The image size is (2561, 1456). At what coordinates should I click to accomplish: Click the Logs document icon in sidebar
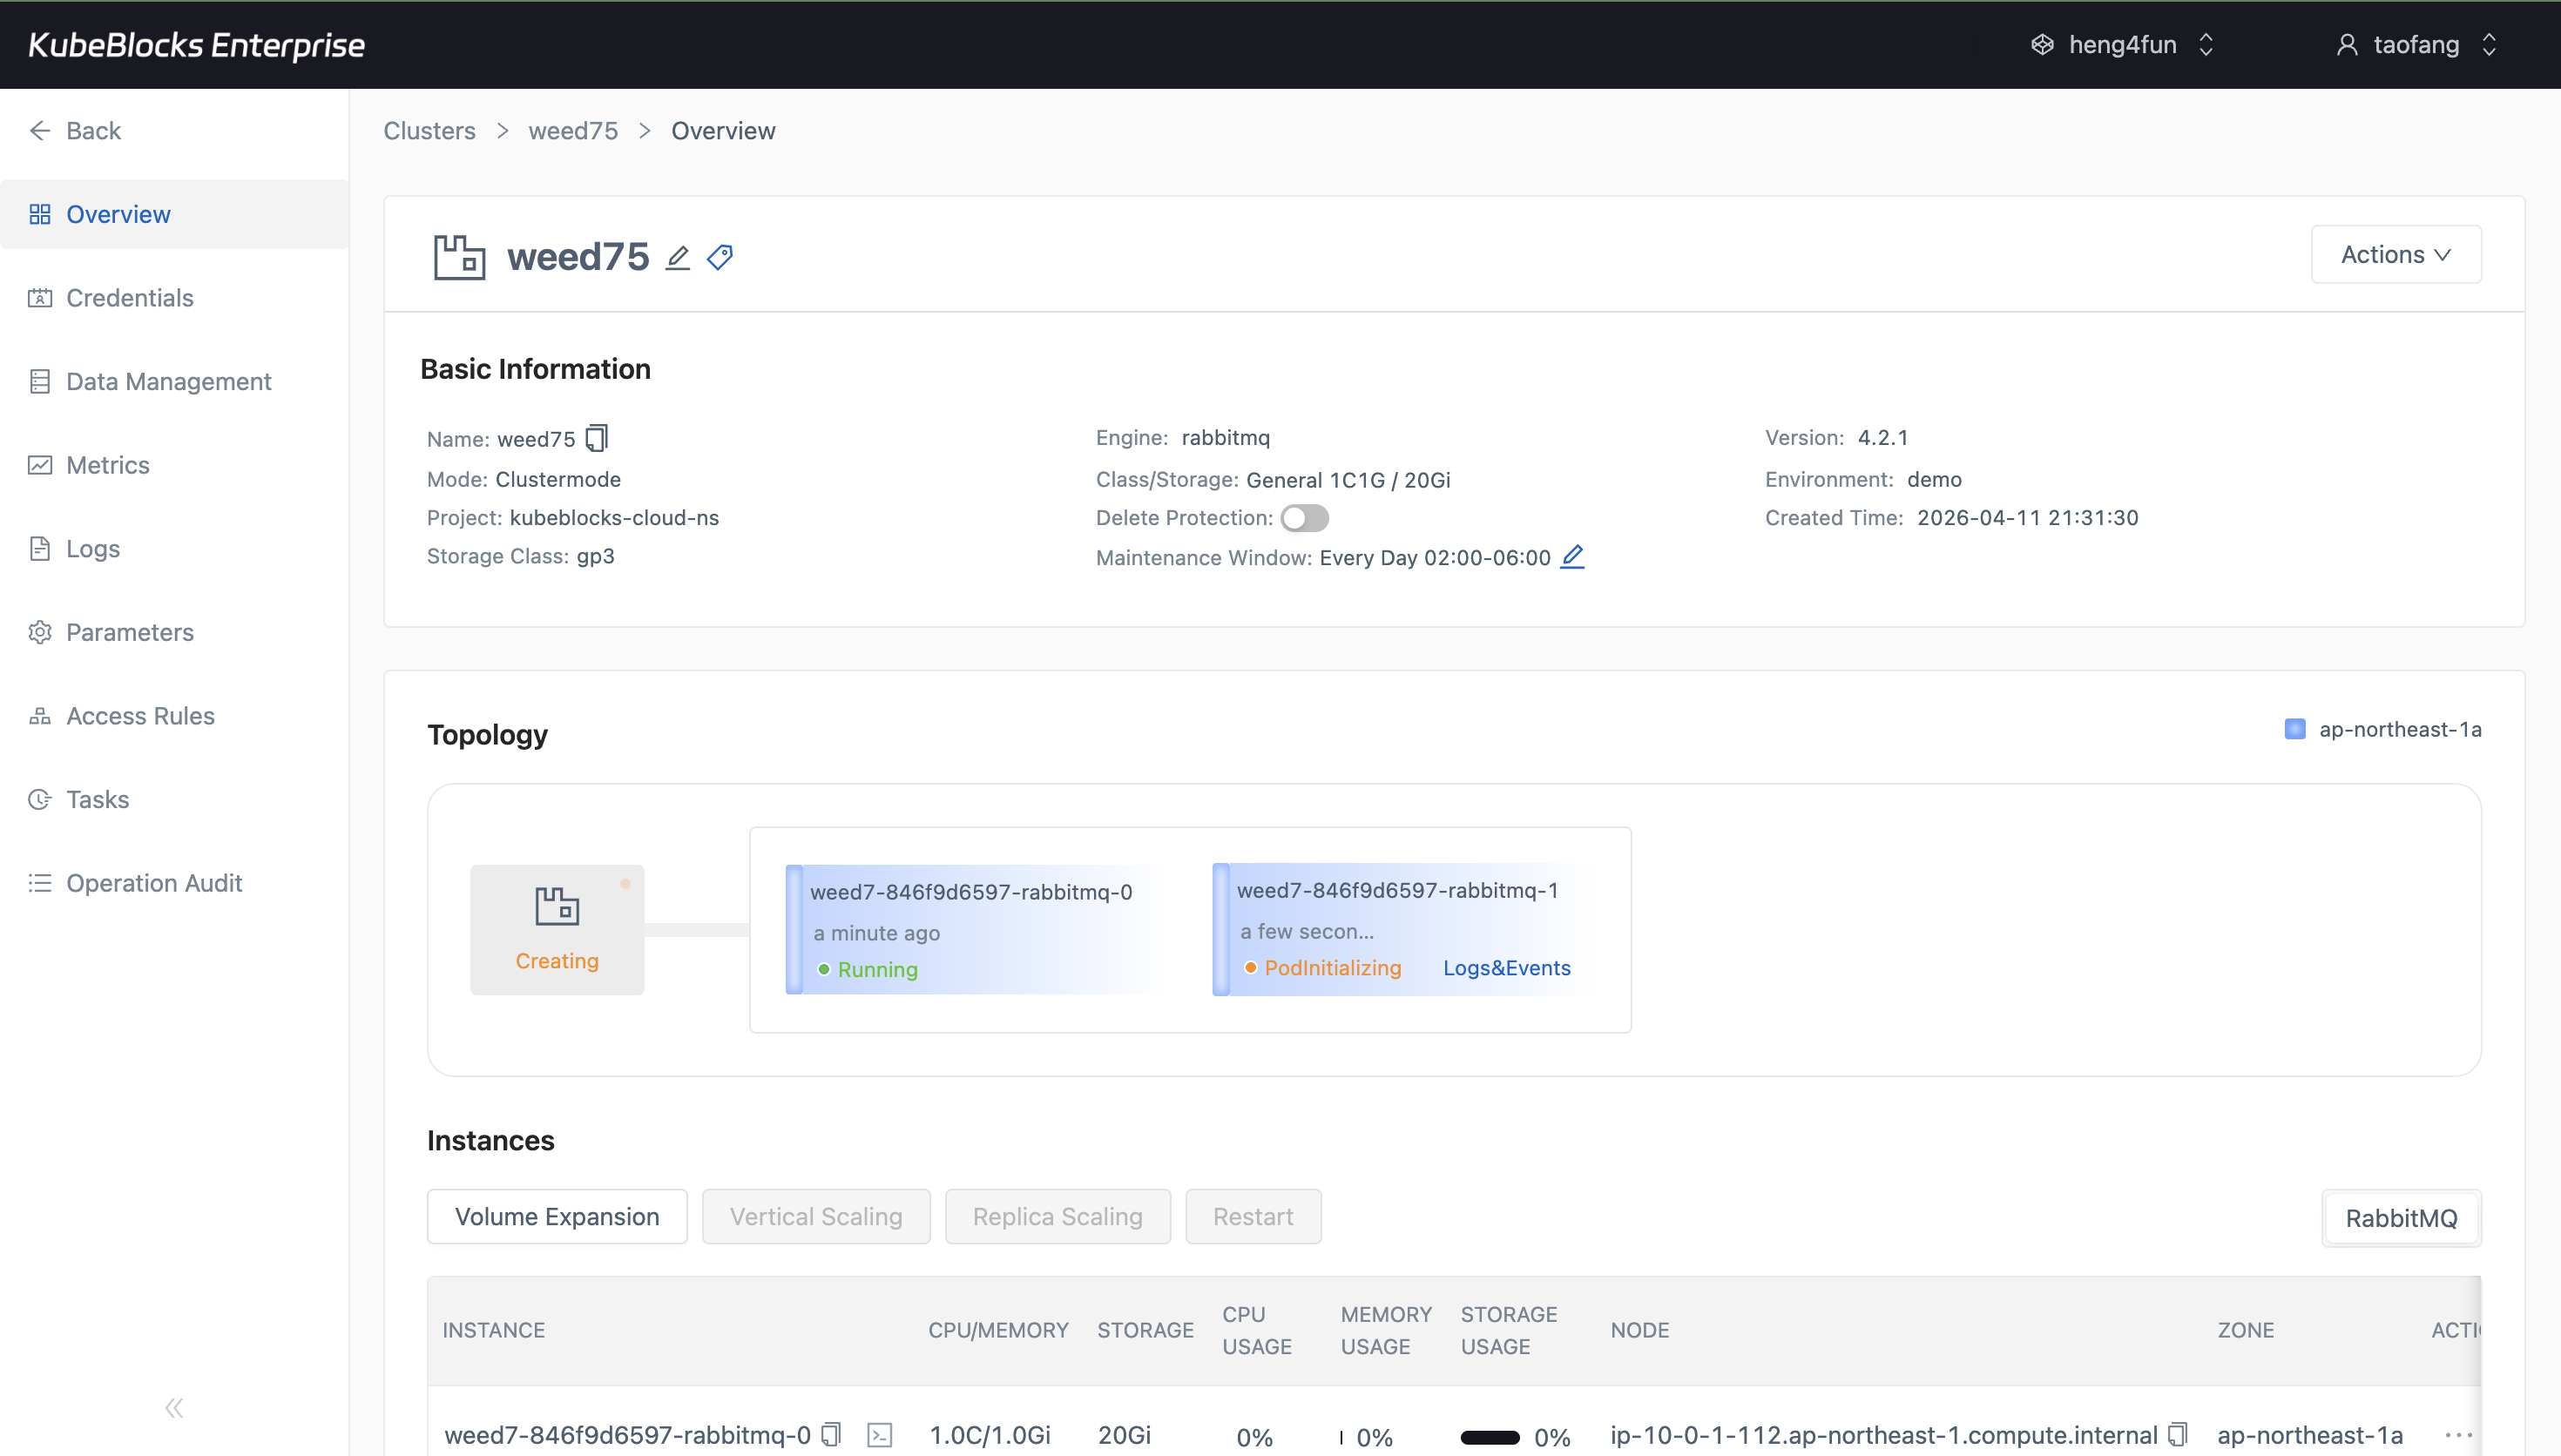tap(40, 548)
